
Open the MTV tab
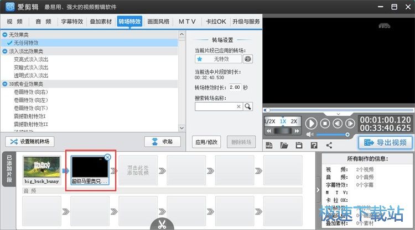187,22
